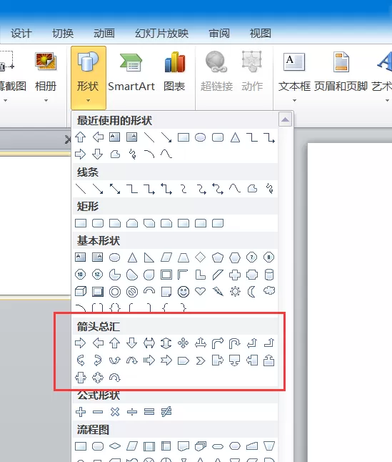Select the sun shape
The image size is (392, 462).
tap(235, 292)
